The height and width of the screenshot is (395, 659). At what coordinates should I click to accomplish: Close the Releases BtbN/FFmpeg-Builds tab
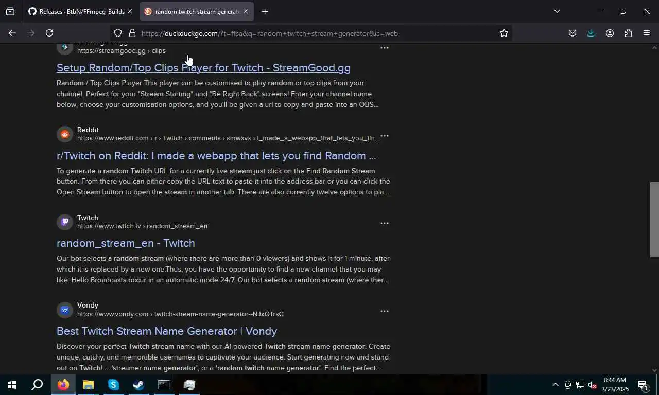click(129, 11)
